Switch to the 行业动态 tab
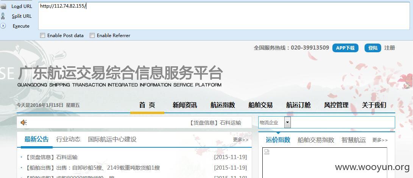This screenshot has width=413, height=178. [68, 139]
